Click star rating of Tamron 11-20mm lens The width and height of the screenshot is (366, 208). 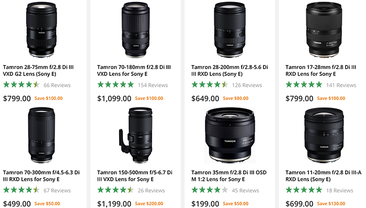tap(304, 190)
